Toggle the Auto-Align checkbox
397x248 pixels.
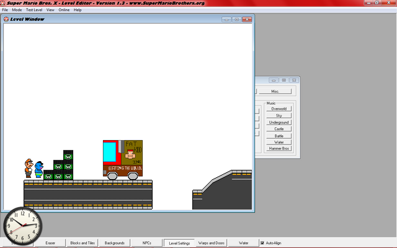(262, 243)
